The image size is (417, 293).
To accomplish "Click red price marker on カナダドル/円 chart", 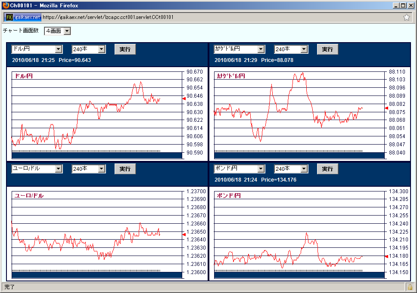I will 386,108.
